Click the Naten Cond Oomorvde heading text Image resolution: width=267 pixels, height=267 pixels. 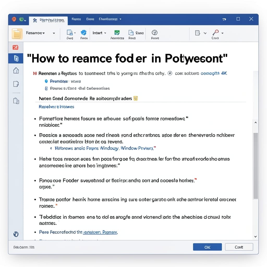coord(85,98)
